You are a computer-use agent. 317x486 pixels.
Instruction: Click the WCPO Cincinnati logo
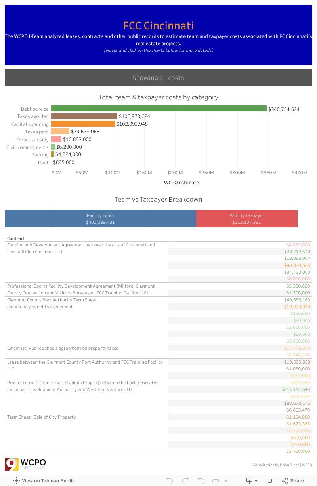click(x=25, y=464)
